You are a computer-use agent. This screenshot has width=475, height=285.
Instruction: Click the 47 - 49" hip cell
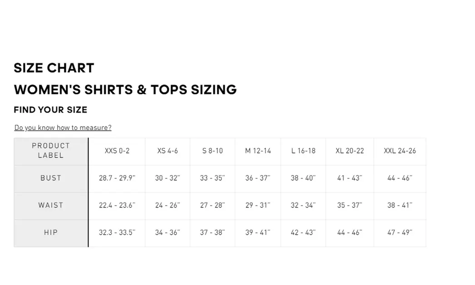[400, 232]
